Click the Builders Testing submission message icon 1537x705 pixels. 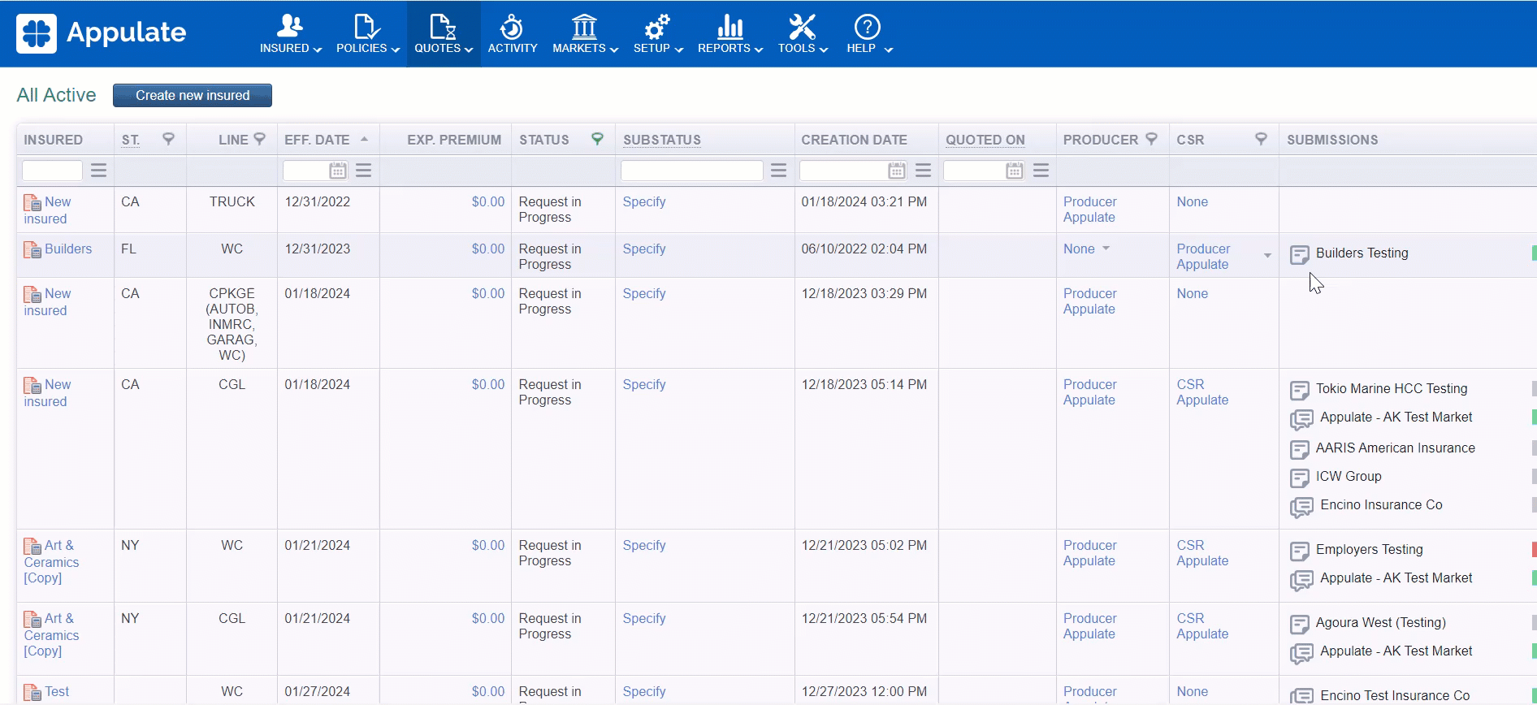(x=1299, y=255)
